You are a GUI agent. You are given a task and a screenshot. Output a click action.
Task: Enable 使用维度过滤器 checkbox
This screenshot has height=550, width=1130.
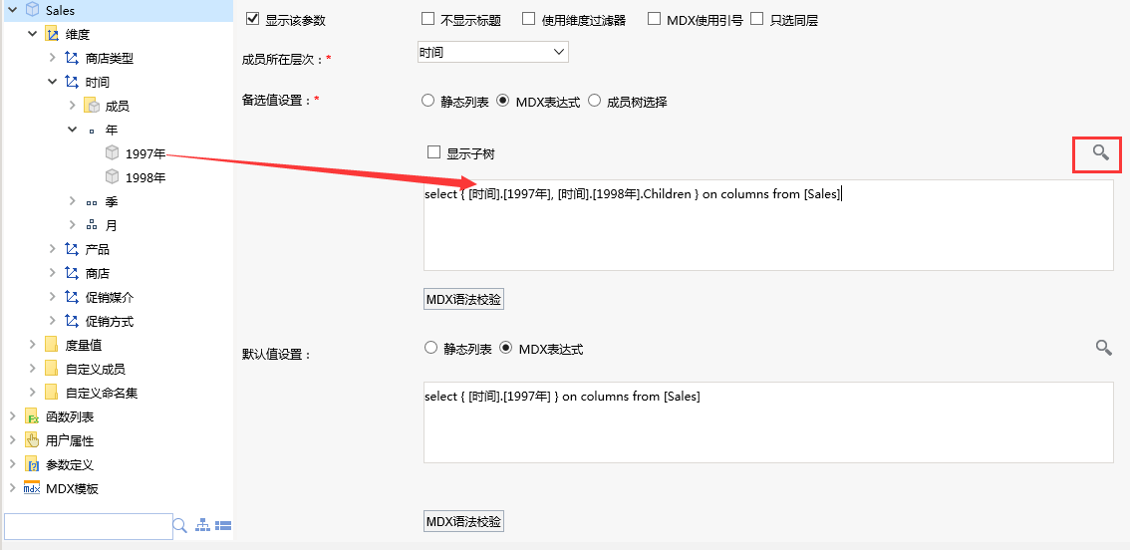click(529, 19)
